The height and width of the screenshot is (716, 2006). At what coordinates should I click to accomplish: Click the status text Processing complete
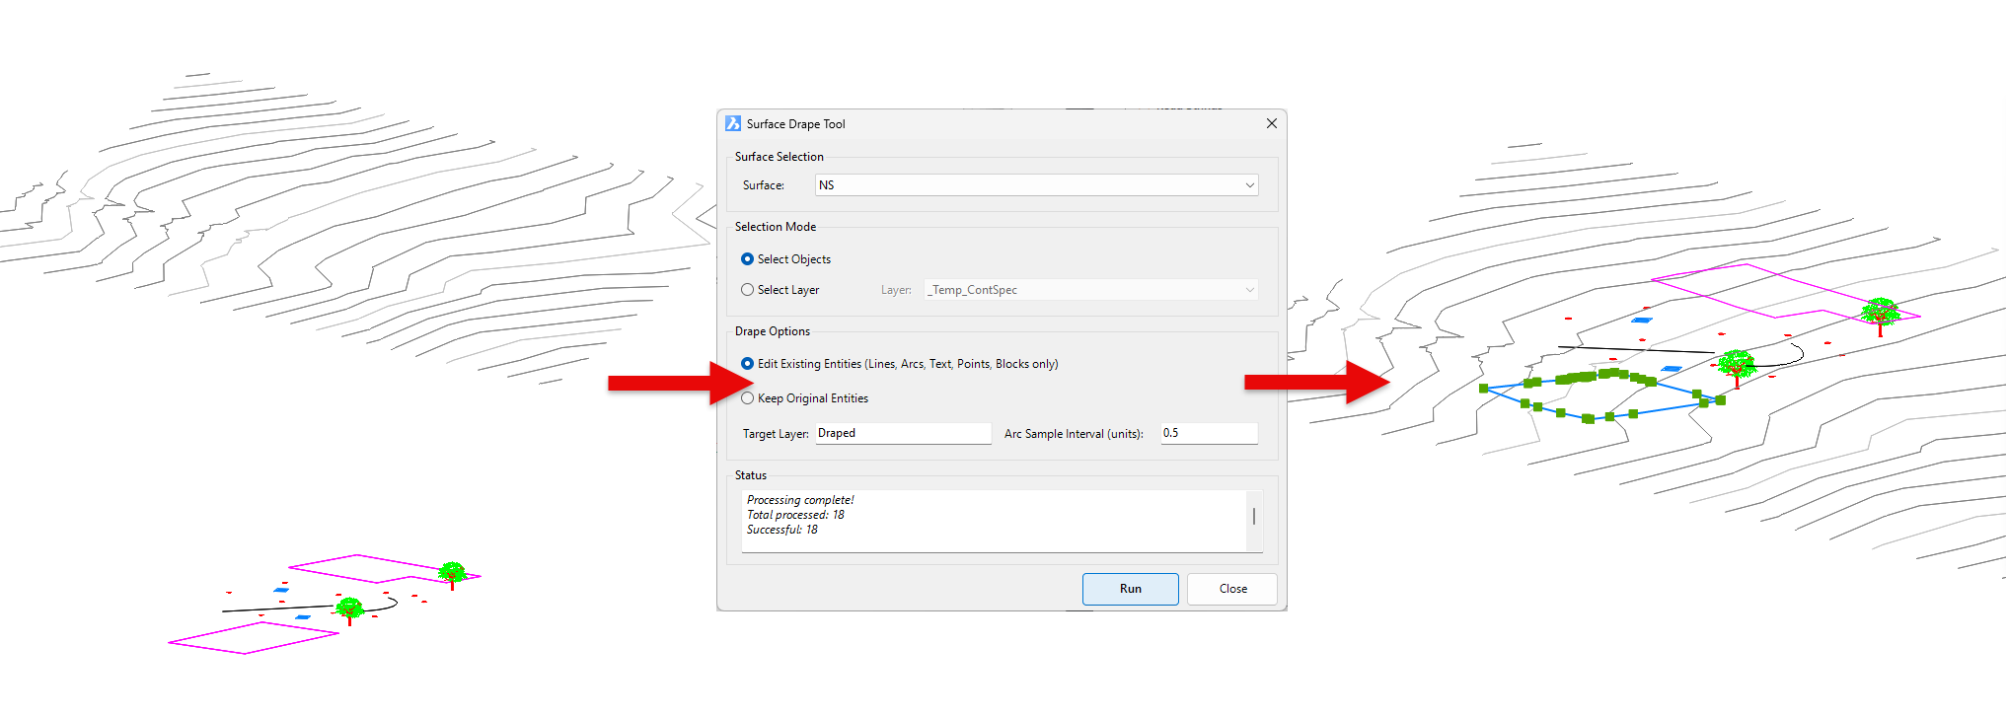800,500
